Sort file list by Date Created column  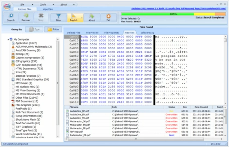coord(201,107)
